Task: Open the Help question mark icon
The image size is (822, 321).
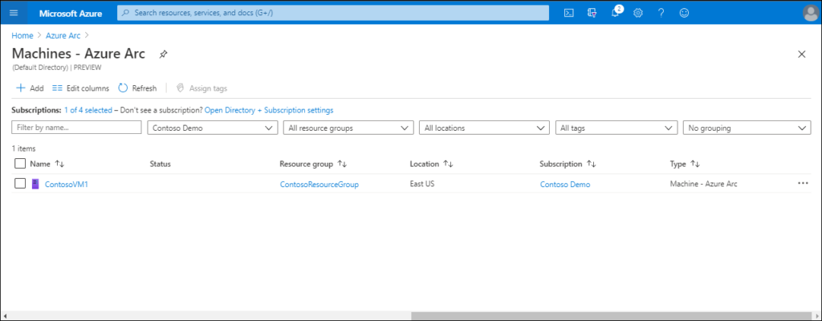Action: coord(661,13)
